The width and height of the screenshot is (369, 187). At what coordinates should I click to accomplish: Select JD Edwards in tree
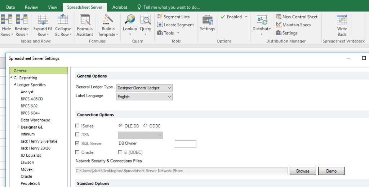(x=31, y=155)
